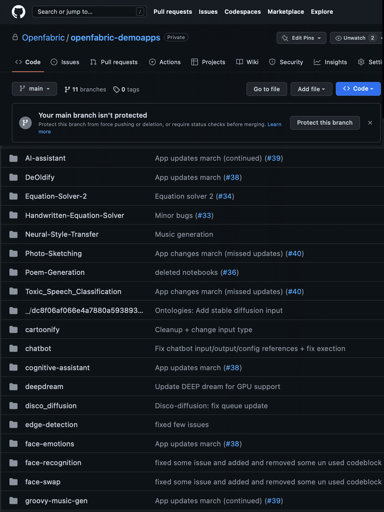Dismiss the branch protection banner
Image resolution: width=384 pixels, height=512 pixels.
click(x=370, y=123)
